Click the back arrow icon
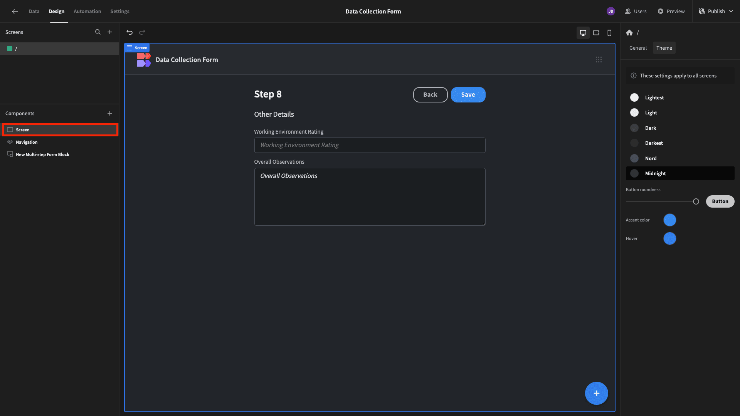 (x=15, y=12)
